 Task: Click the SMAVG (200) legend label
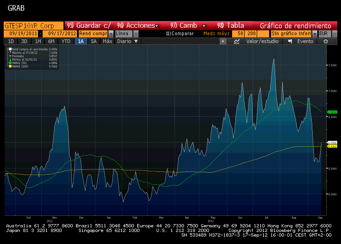coord(20,66)
